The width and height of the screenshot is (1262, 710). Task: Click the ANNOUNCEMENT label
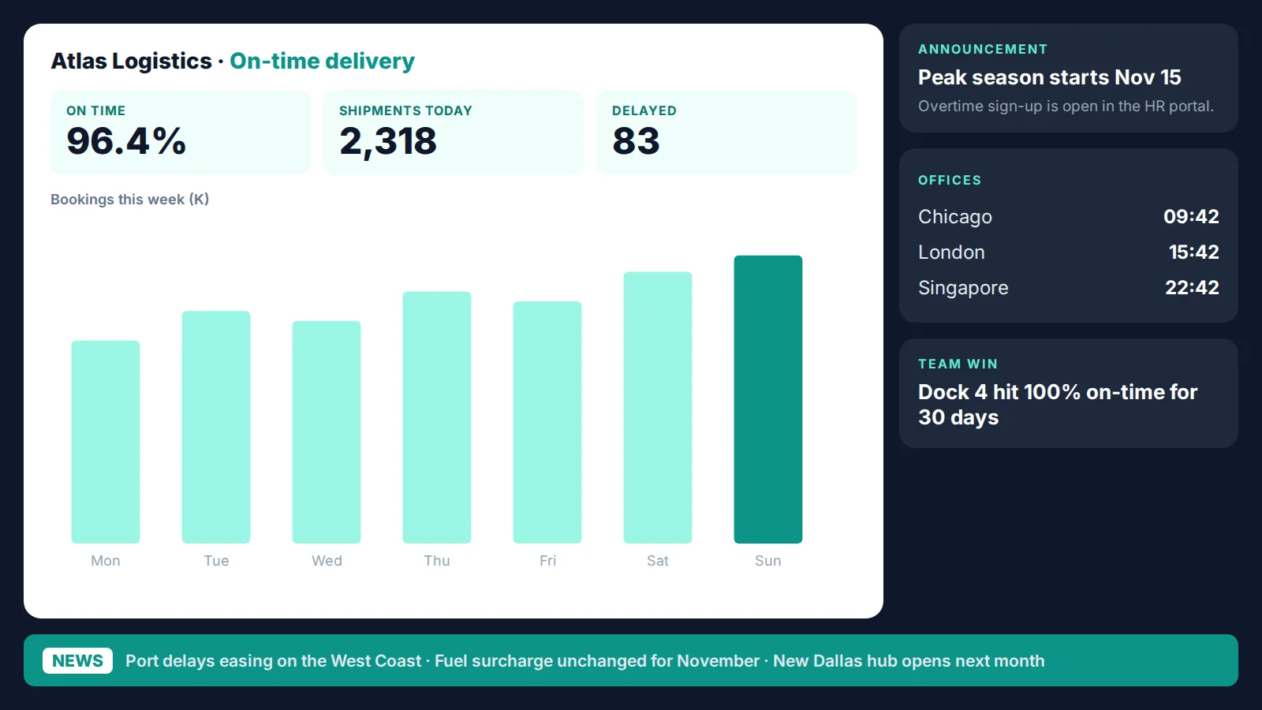point(983,49)
